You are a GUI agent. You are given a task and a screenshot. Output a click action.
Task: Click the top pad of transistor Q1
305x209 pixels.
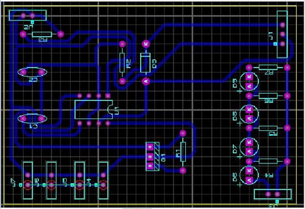150,147
